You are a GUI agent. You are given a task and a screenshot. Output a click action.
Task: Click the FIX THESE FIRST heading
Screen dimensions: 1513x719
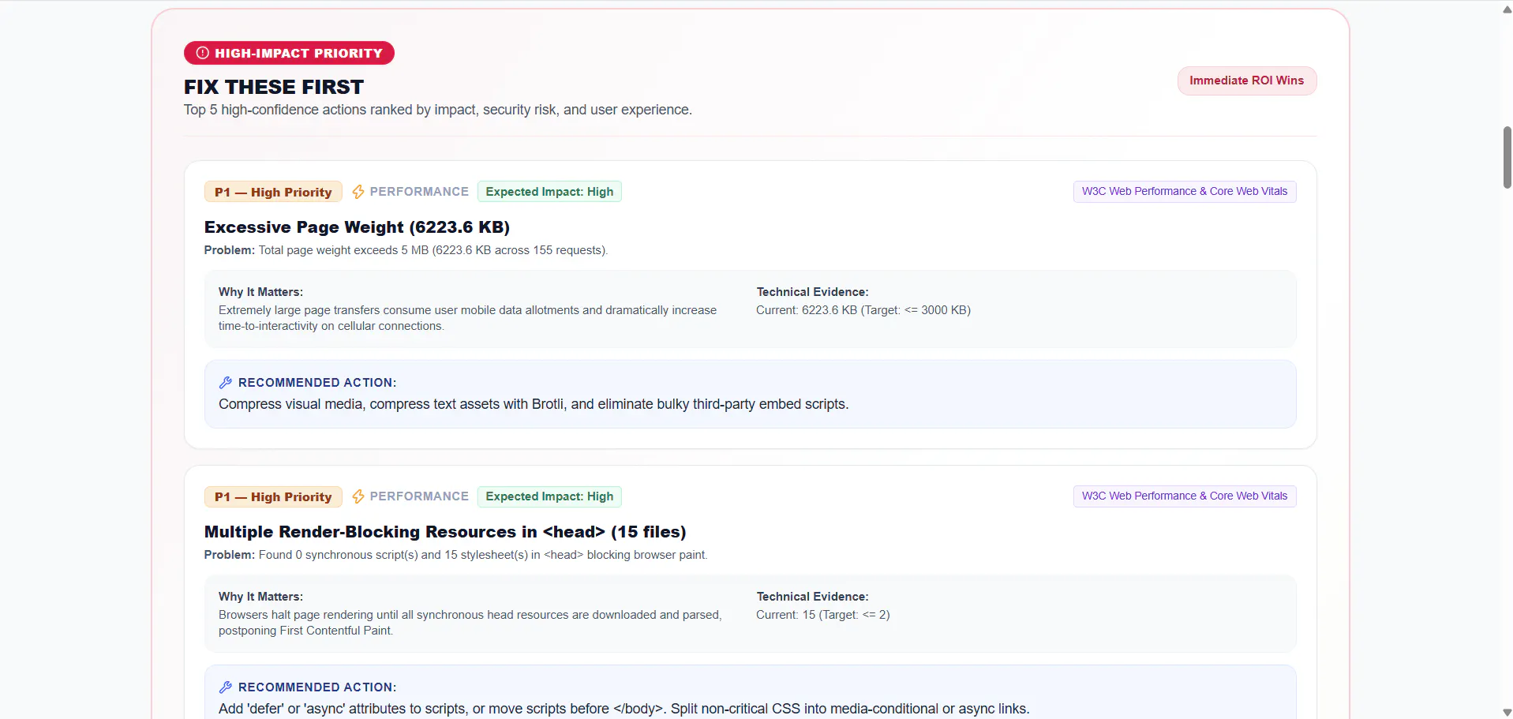274,87
